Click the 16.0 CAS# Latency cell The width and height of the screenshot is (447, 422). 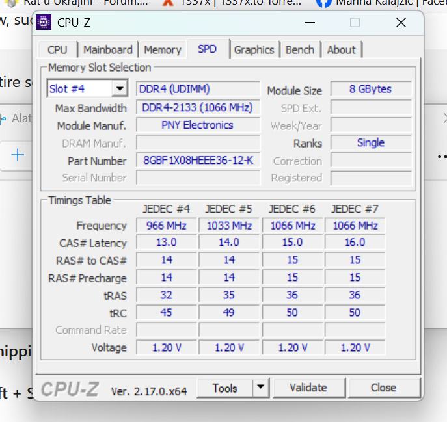(x=355, y=243)
